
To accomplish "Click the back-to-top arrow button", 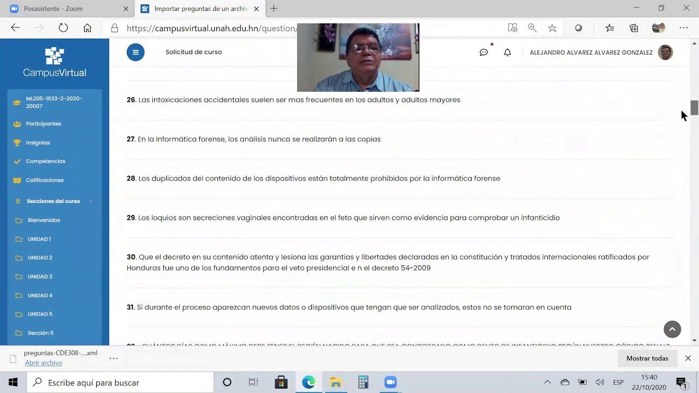I will [672, 329].
